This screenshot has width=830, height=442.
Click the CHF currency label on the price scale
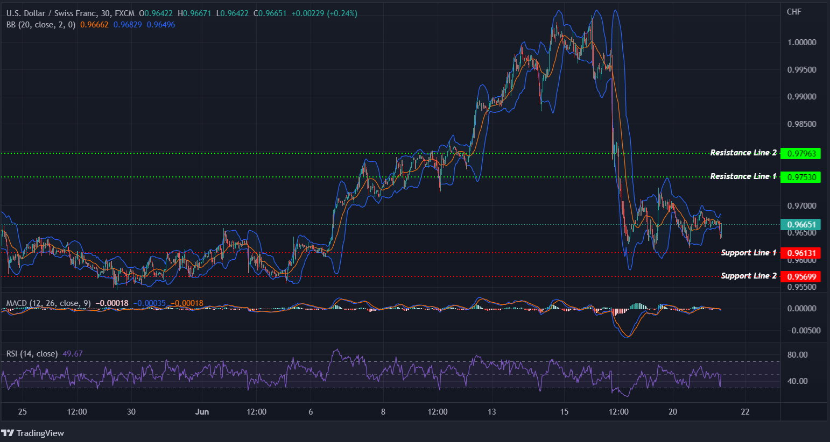click(x=794, y=11)
